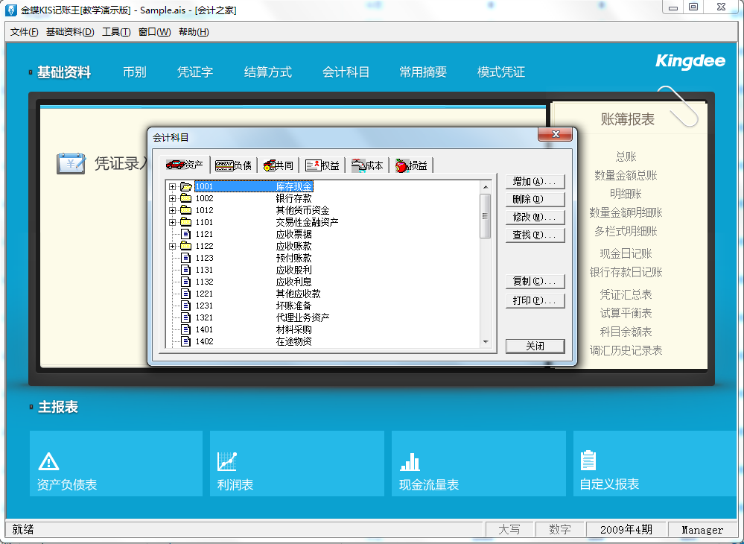Expand the 1012 其他货币资金 node
744x544 pixels.
tap(173, 210)
